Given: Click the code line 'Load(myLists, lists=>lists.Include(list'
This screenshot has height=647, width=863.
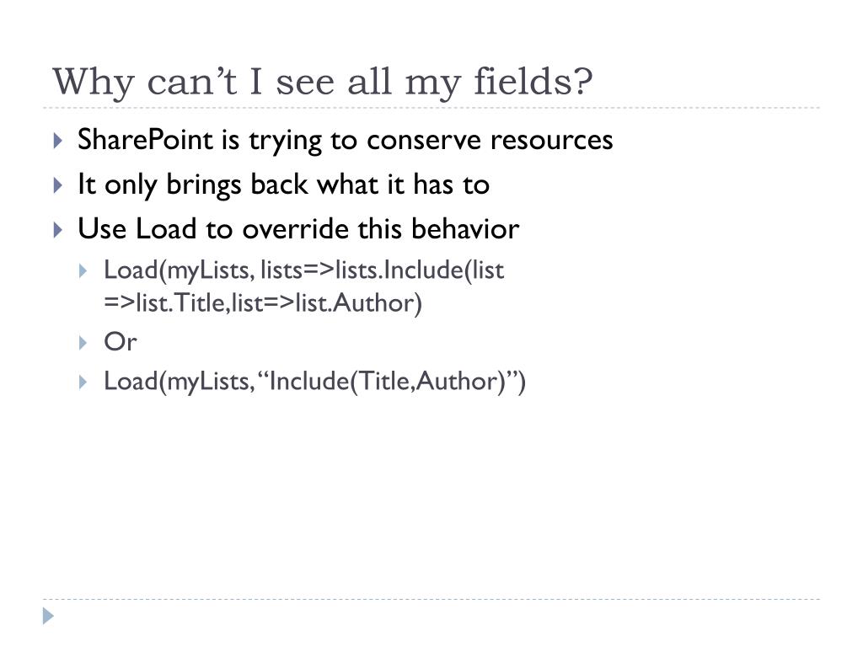Looking at the screenshot, I should 303,270.
